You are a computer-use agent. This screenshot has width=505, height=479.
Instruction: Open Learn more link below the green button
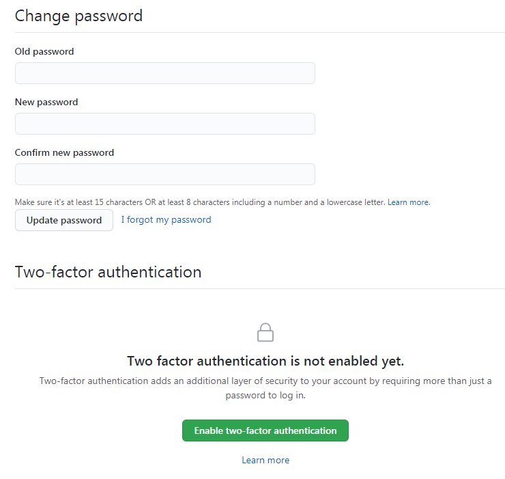[265, 460]
